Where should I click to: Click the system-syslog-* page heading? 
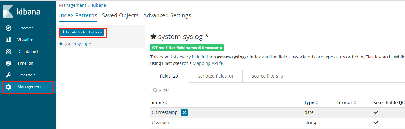(183, 37)
